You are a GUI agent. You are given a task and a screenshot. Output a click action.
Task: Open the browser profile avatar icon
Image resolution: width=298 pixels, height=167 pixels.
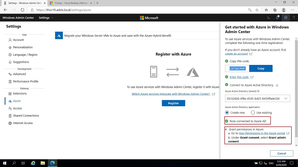click(284, 10)
